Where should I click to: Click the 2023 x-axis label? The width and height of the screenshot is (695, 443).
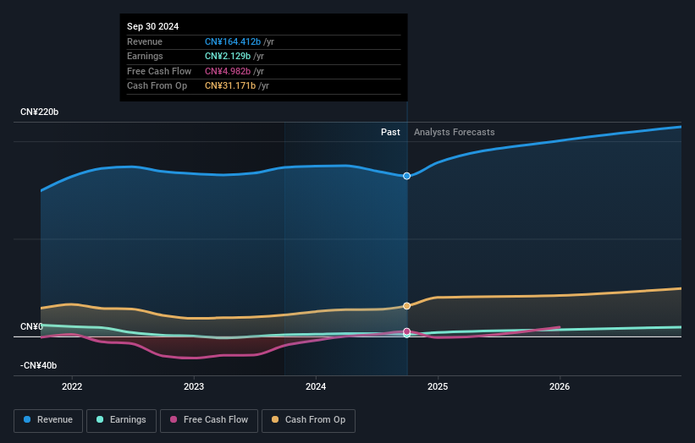[194, 386]
